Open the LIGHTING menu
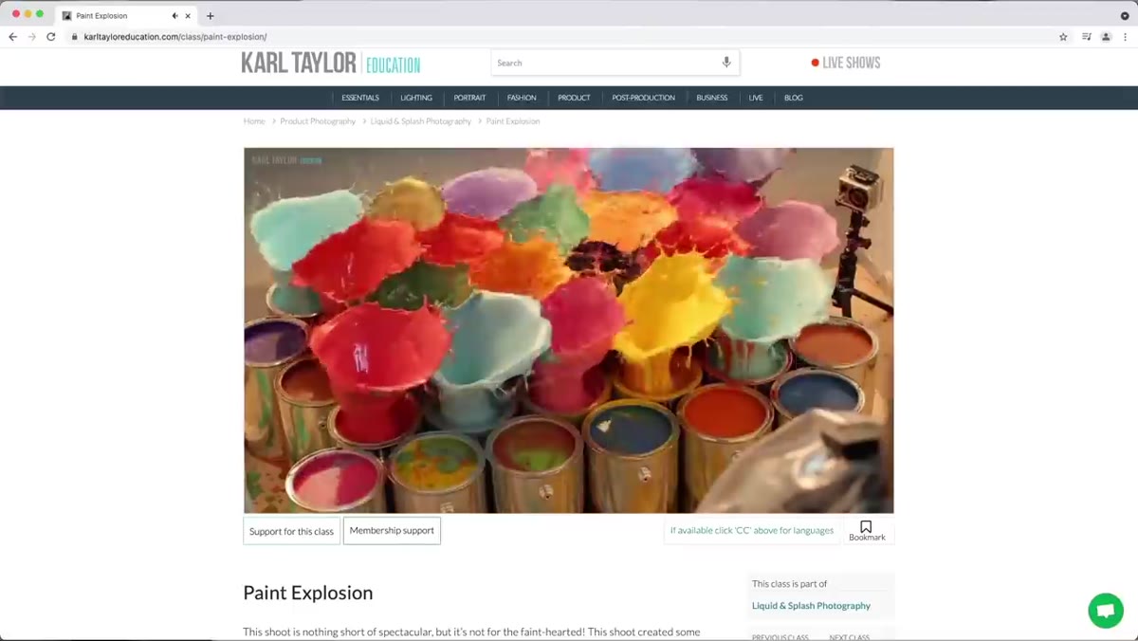Image resolution: width=1138 pixels, height=641 pixels. (416, 98)
